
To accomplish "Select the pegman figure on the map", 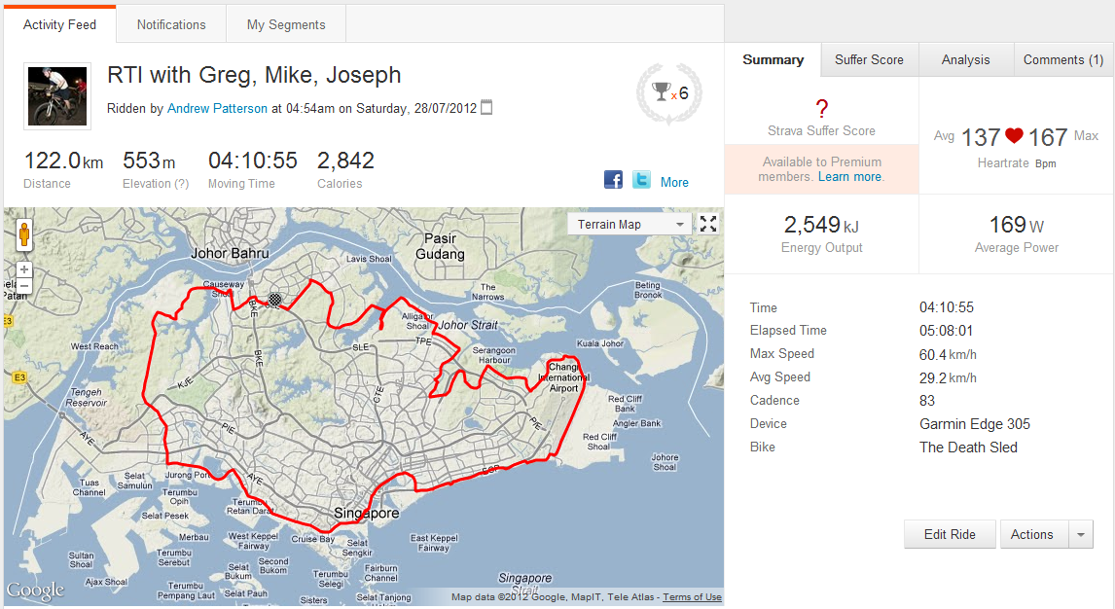I will click(x=23, y=233).
